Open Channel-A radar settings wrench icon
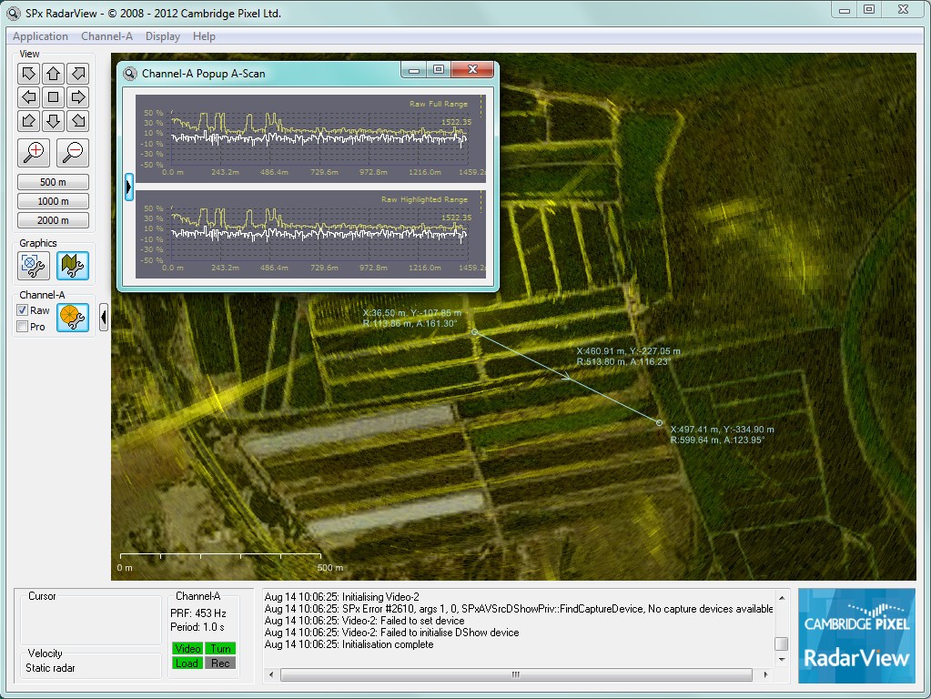The image size is (931, 699). click(x=72, y=318)
